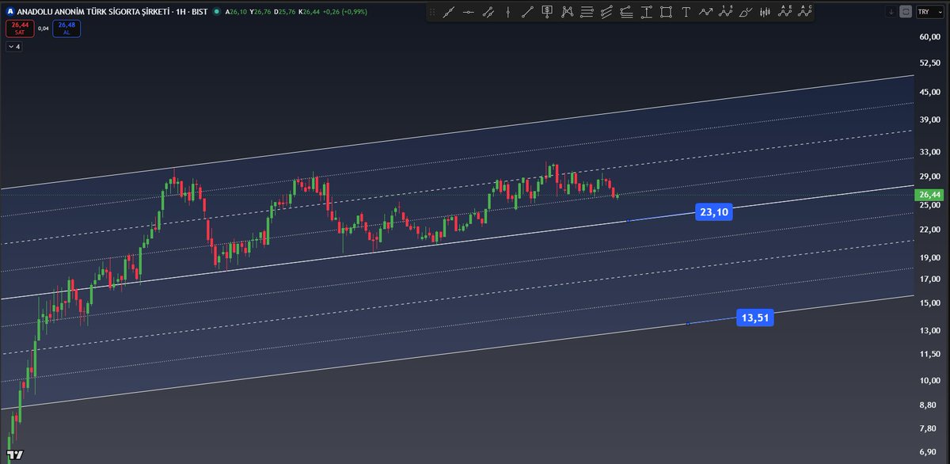
Task: Choose the five-point ABC wave tool
Action: pos(785,12)
